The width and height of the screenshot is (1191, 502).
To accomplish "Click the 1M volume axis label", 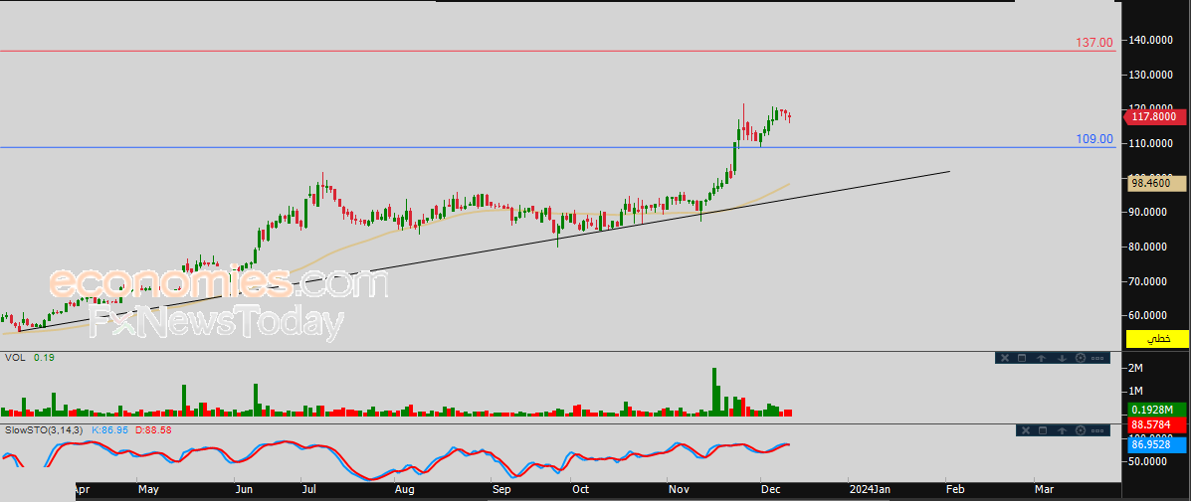I will (x=1137, y=391).
